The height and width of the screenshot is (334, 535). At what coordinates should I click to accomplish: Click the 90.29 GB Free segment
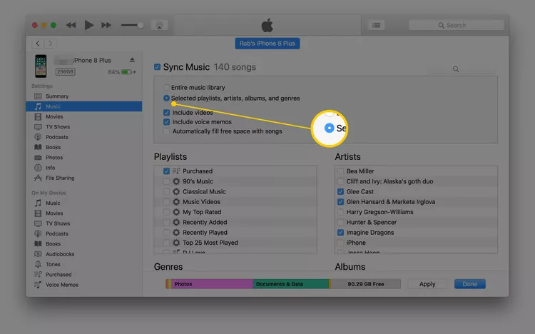366,284
